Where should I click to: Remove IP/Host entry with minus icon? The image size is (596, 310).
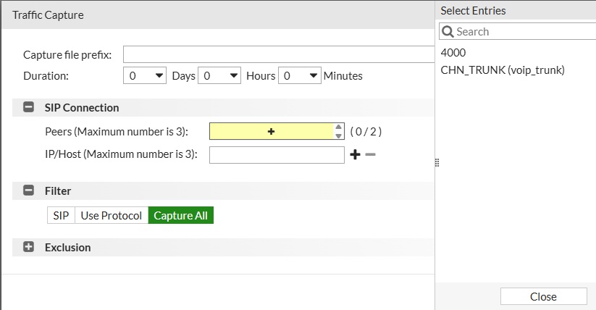click(x=370, y=154)
